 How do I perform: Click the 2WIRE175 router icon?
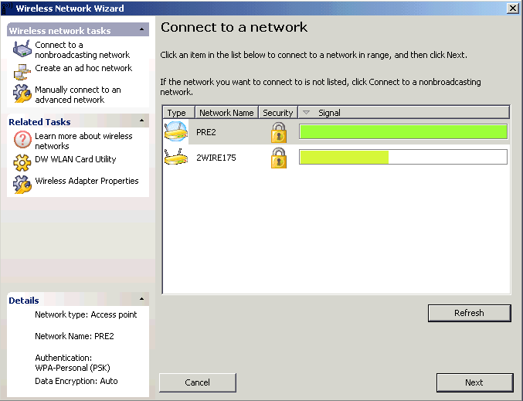[x=176, y=157]
